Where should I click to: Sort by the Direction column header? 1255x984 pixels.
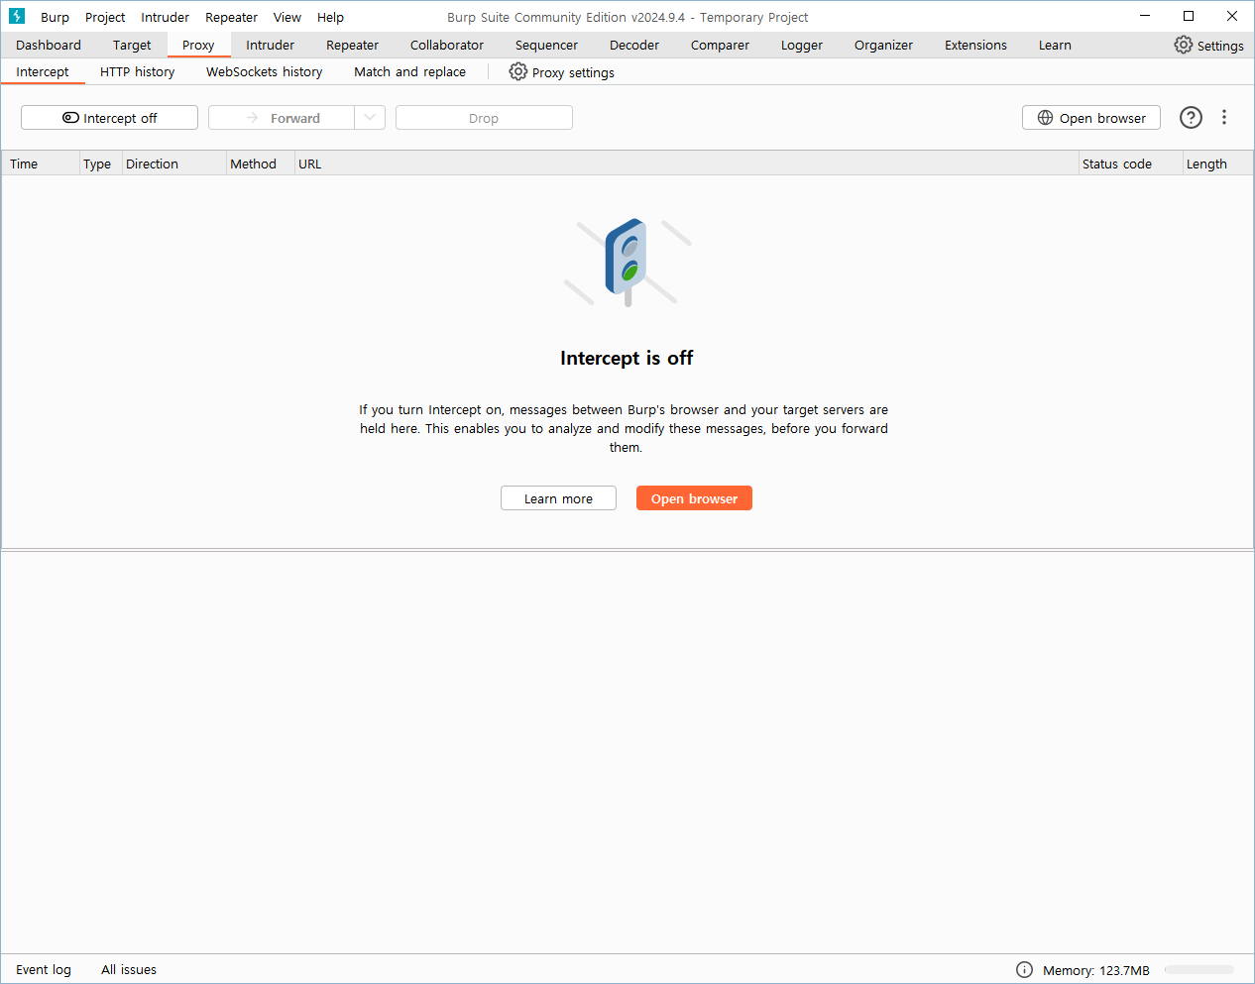coord(173,164)
